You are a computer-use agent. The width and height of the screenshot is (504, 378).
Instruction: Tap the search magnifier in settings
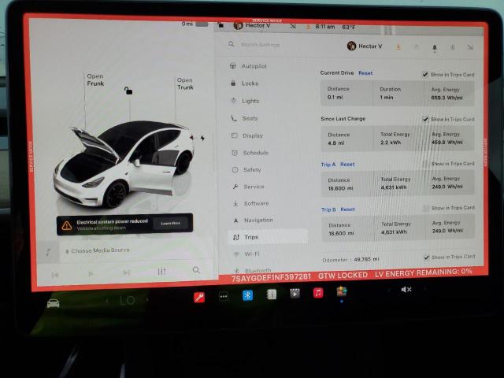231,44
